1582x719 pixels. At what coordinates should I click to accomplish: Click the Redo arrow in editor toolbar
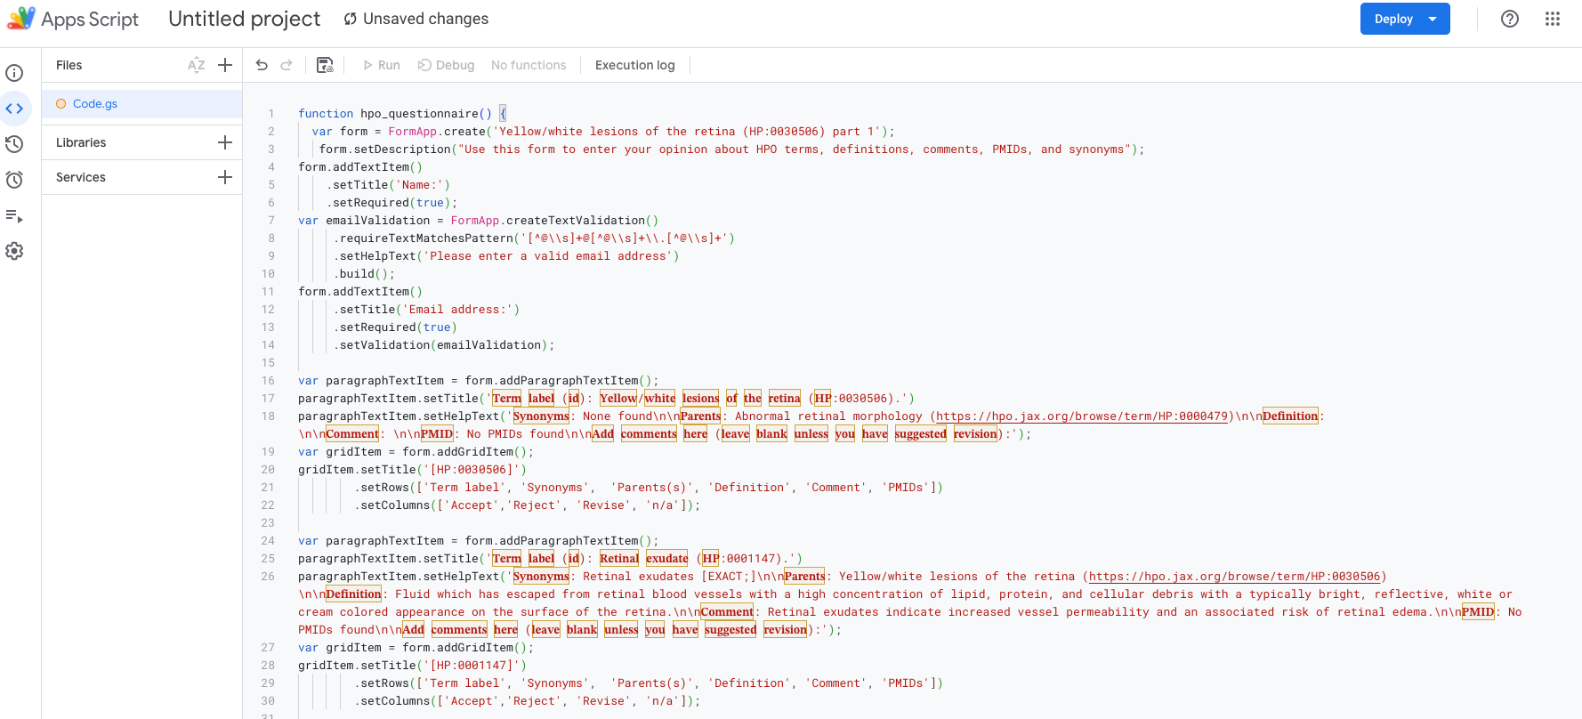[x=287, y=65]
